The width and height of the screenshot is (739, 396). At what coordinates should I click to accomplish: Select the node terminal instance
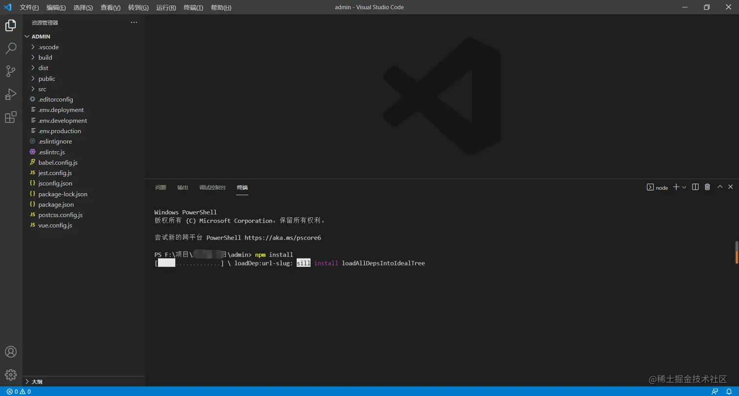657,188
